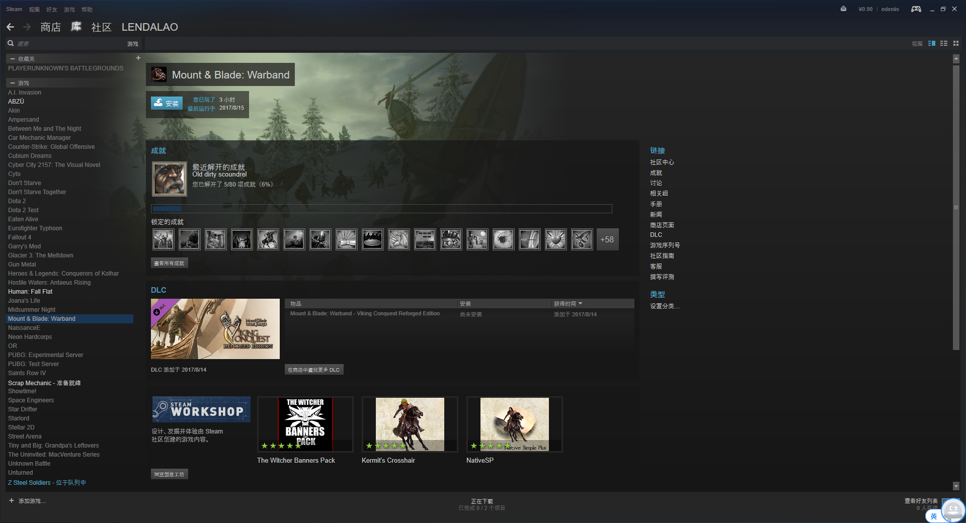Click 查看所有成就 view all achievements button
Image resolution: width=966 pixels, height=523 pixels.
(x=169, y=263)
